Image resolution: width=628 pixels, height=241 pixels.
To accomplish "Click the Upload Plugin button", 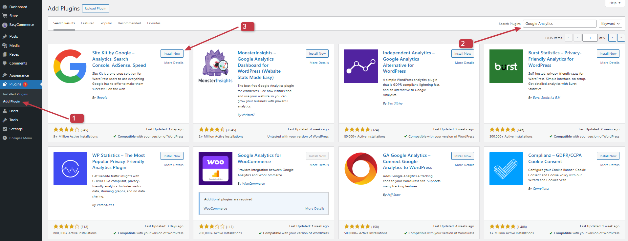I will pos(96,9).
